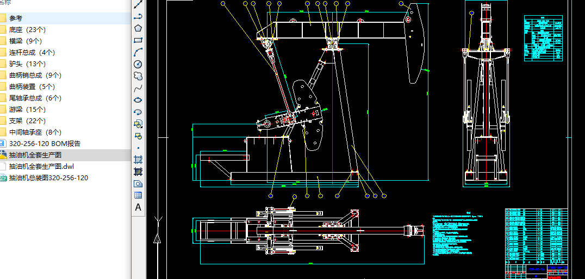This screenshot has width=585, height=279.
Task: Open the Hatch tool
Action: tap(138, 160)
